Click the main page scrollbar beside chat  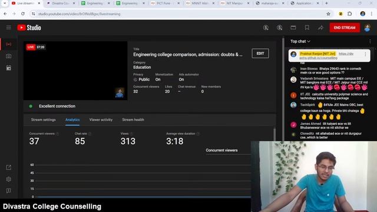[x=283, y=89]
